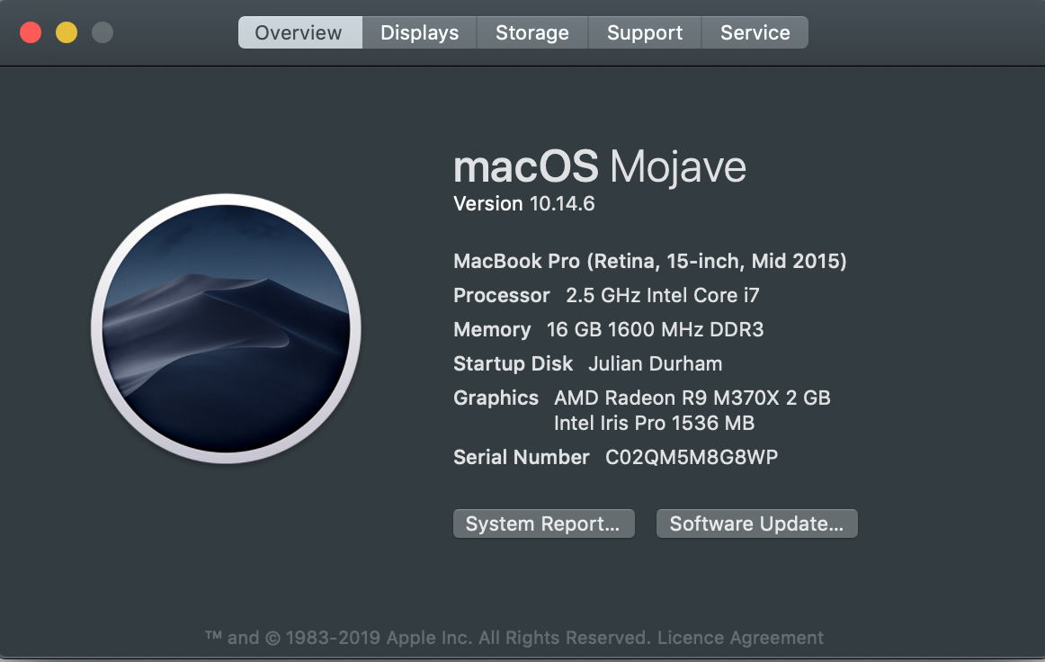1045x662 pixels.
Task: Click the Memory label
Action: click(492, 329)
